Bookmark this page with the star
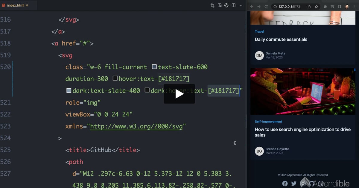359x188 pixels. tap(316, 7)
